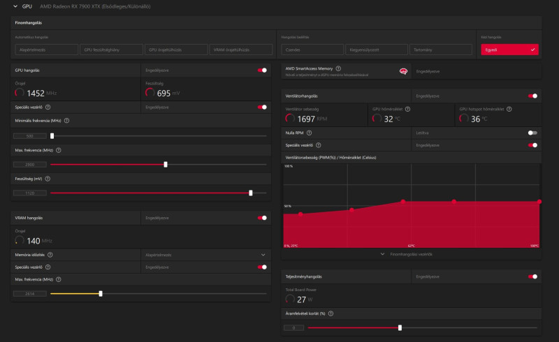Click the Feszültség (mV) slider handle
The width and height of the screenshot is (559, 342).
click(x=251, y=193)
